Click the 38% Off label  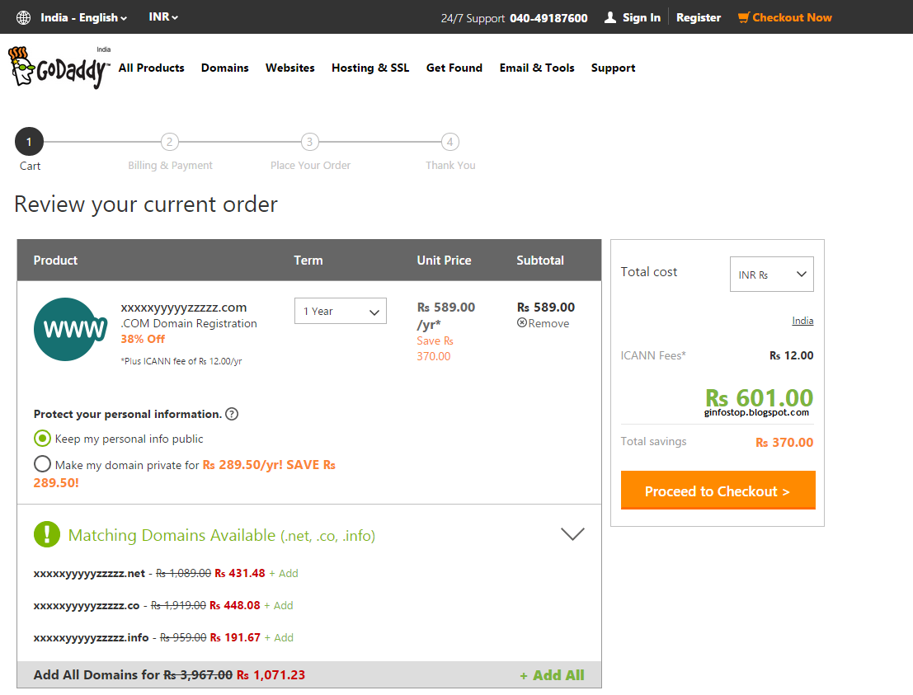(143, 339)
